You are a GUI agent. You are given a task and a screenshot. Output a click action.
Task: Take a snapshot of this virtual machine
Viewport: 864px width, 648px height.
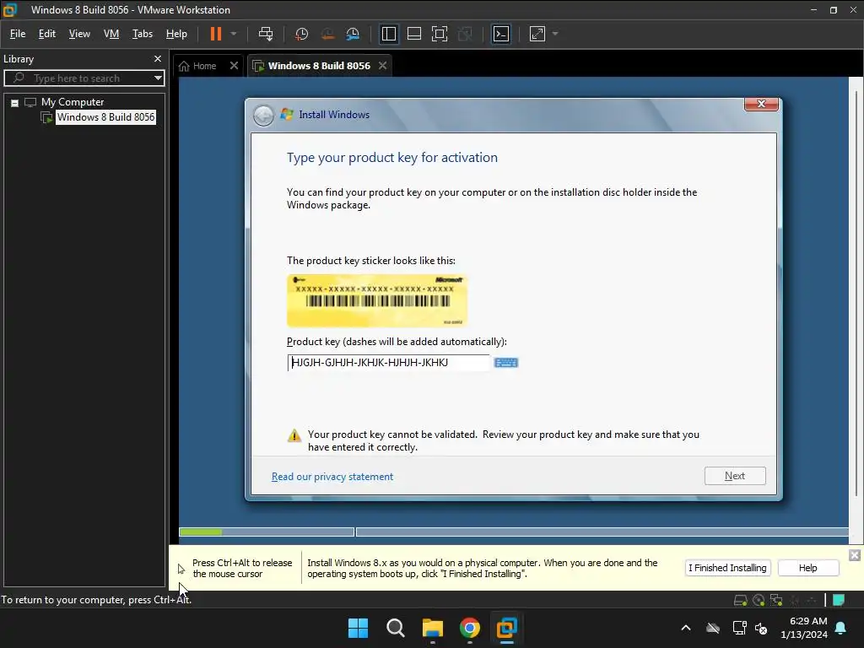(301, 34)
